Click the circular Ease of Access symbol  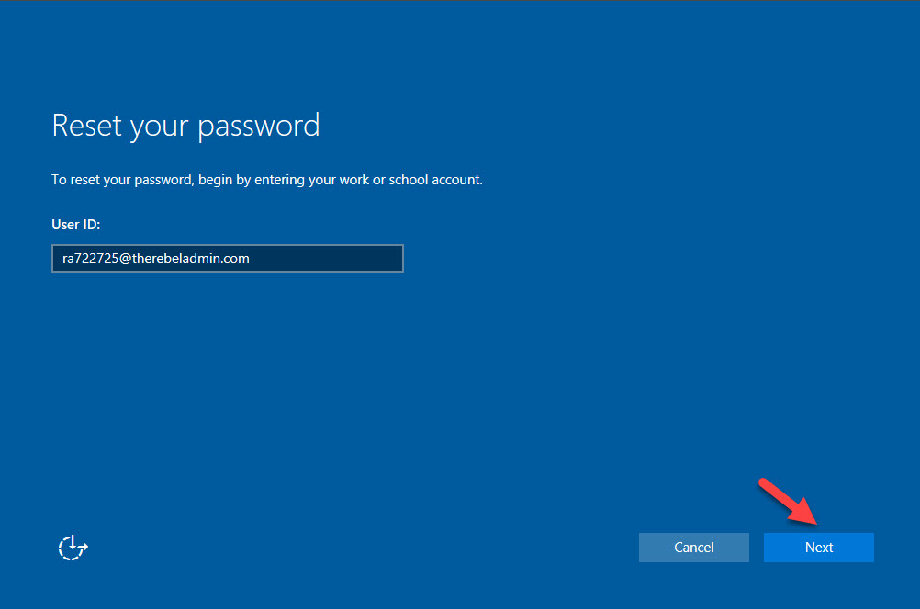point(73,548)
